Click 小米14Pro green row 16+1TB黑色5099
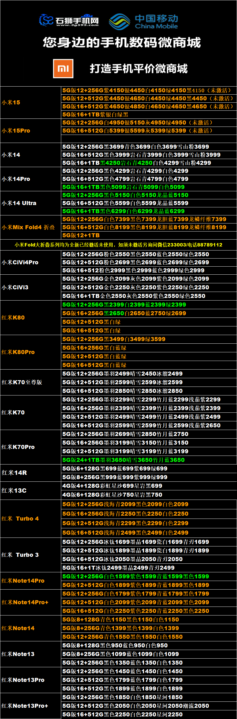 click(149, 187)
